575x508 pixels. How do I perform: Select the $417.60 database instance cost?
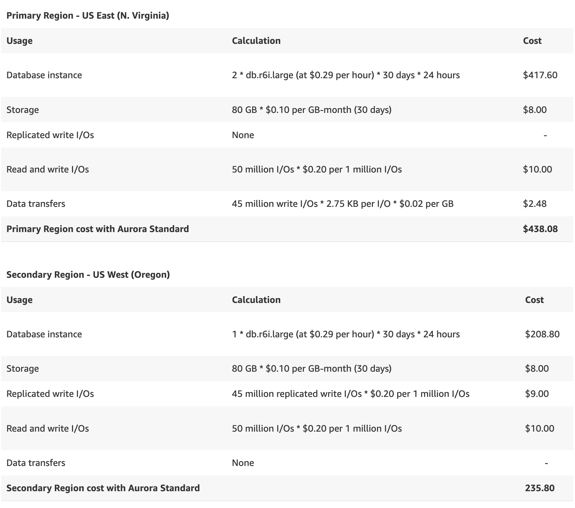point(540,75)
